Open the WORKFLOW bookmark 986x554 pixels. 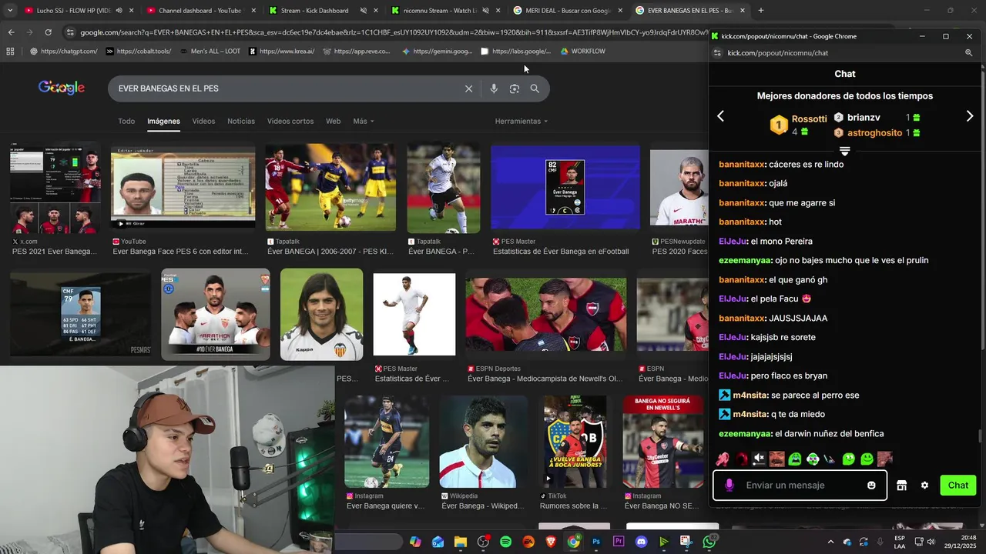582,52
